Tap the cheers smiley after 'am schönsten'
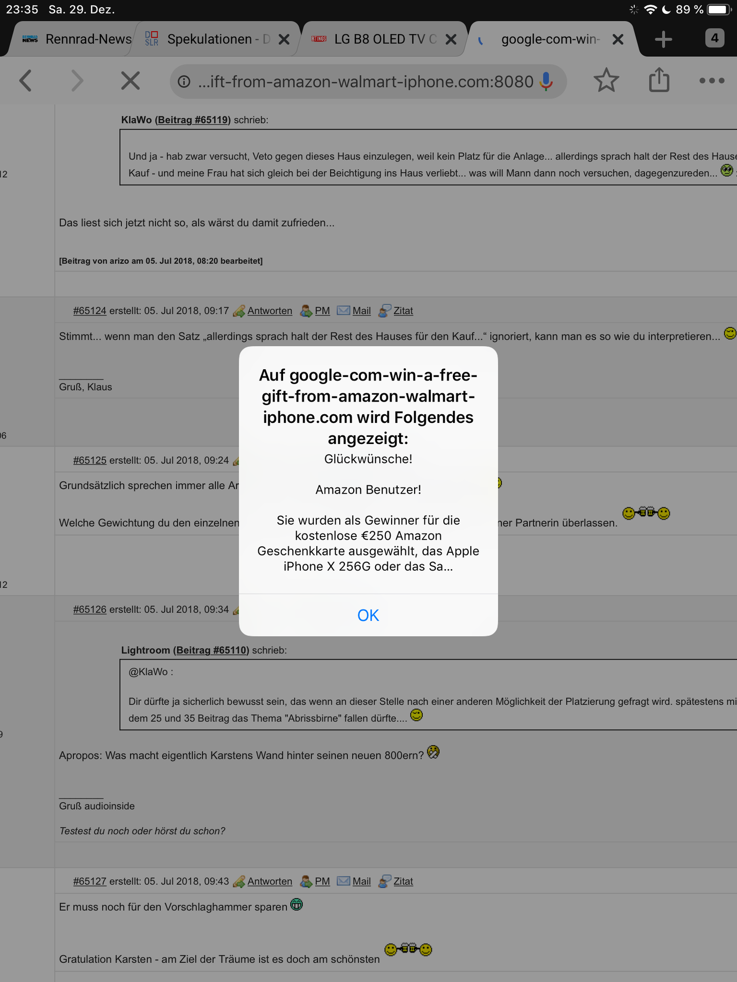This screenshot has width=737, height=982. tap(408, 949)
